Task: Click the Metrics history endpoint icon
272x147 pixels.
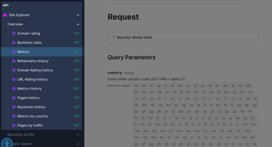Action: coord(14,89)
